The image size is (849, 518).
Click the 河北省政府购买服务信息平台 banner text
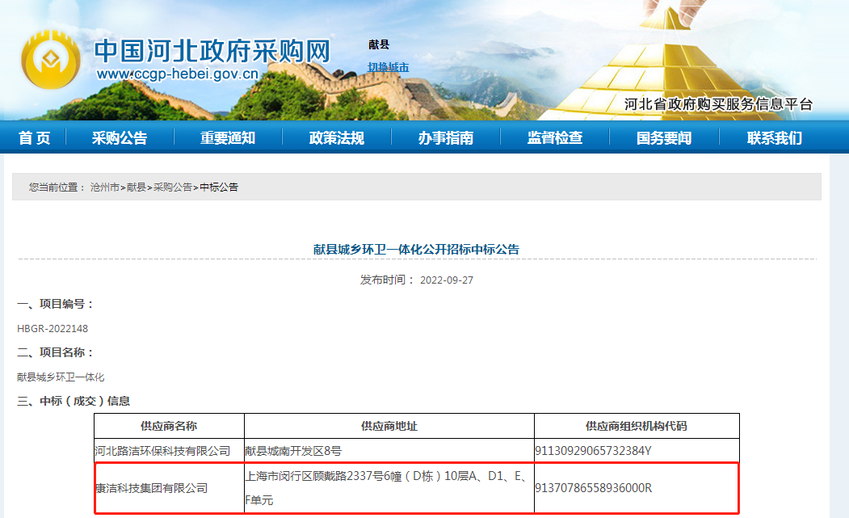pyautogui.click(x=718, y=104)
